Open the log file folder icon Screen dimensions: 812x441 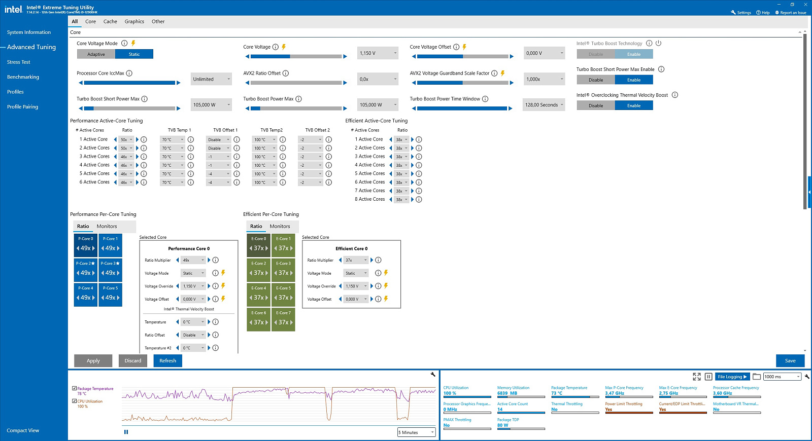click(757, 377)
